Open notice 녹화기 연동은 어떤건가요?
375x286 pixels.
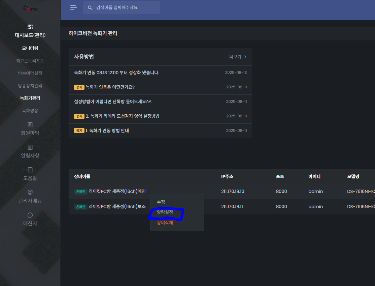[110, 87]
